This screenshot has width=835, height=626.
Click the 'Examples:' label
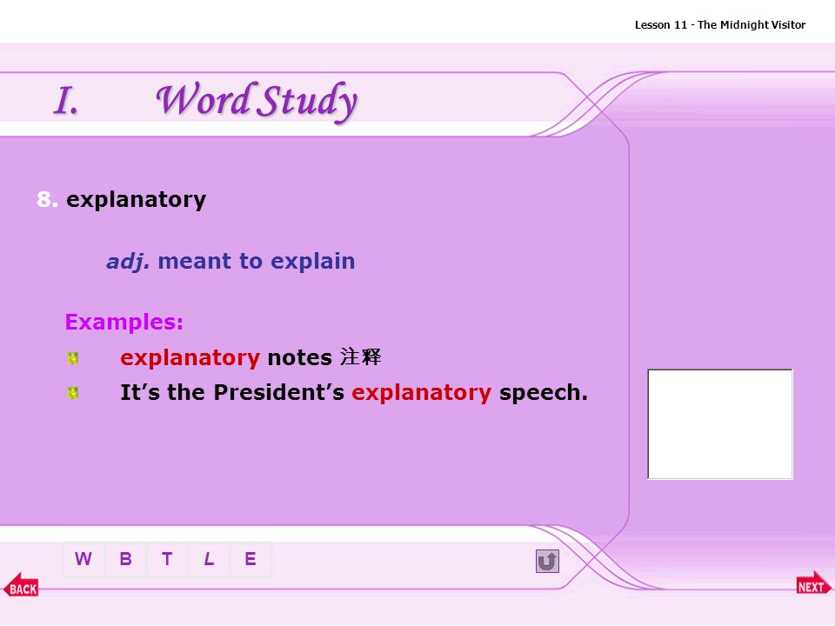[x=124, y=322]
